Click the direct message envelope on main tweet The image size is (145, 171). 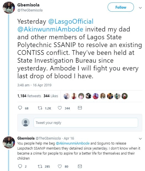(x=80, y=108)
